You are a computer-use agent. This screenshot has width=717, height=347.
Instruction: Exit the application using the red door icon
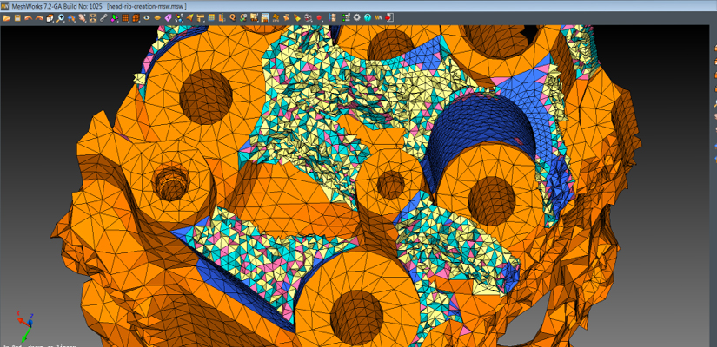click(x=389, y=17)
